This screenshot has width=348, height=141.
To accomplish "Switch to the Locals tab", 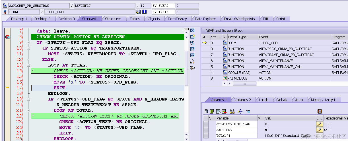I will (263, 100).
